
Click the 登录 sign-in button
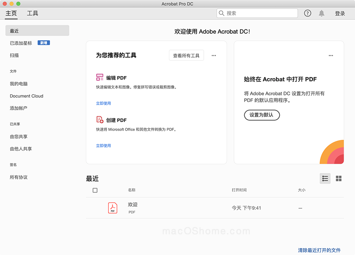(340, 14)
